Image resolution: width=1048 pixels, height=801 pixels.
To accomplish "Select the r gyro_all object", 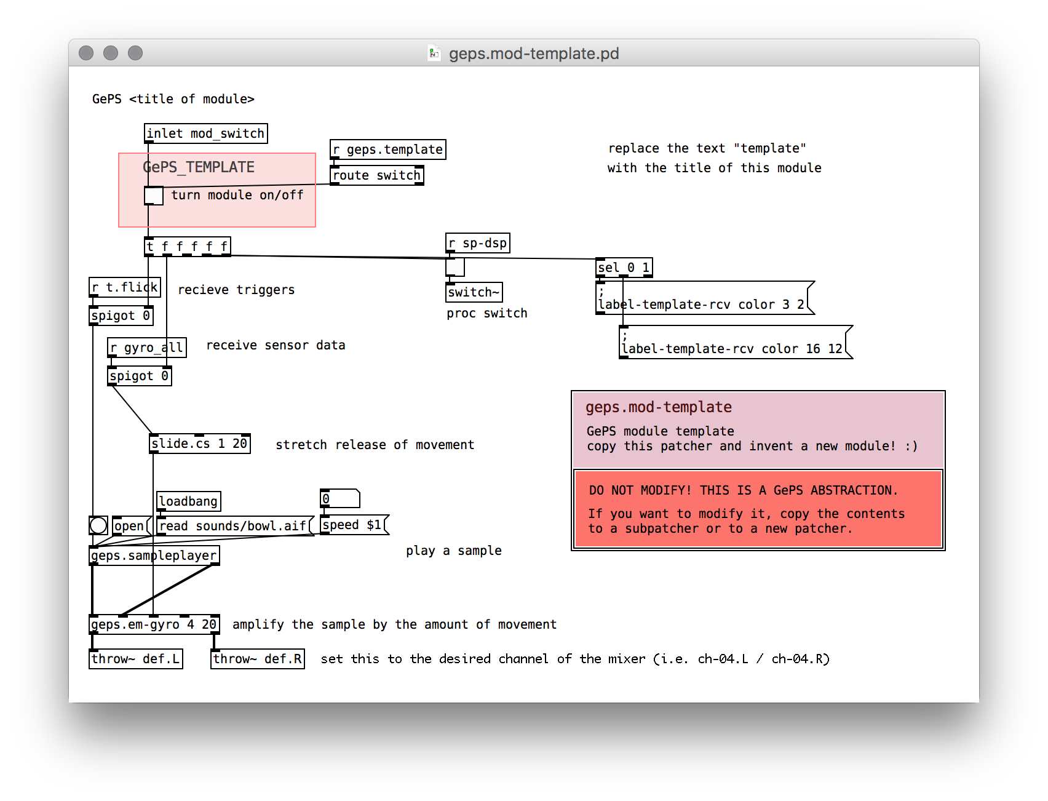I will [x=147, y=348].
